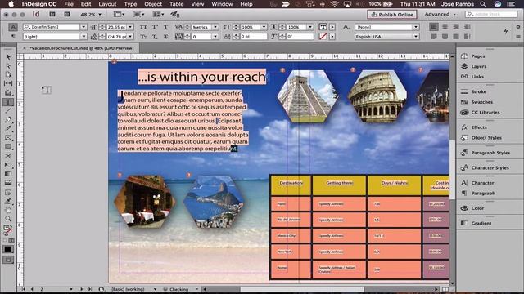This screenshot has height=294, width=524.
Task: Click the Adobe Stock search field
Action: pyautogui.click(x=491, y=15)
